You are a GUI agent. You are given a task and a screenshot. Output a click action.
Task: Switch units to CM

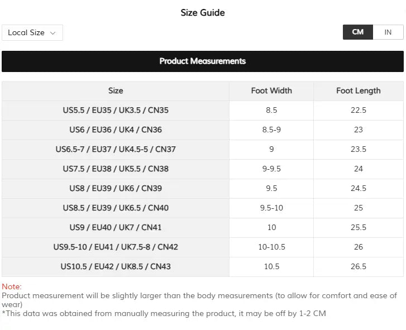[x=358, y=32]
